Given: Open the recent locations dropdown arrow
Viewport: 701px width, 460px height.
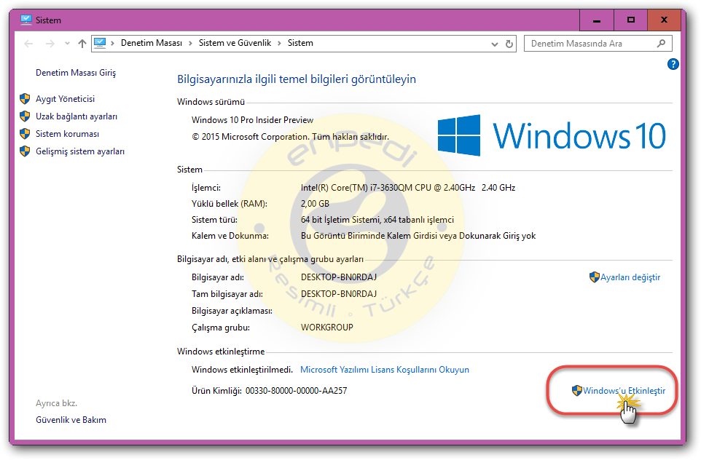Looking at the screenshot, I should 67,44.
